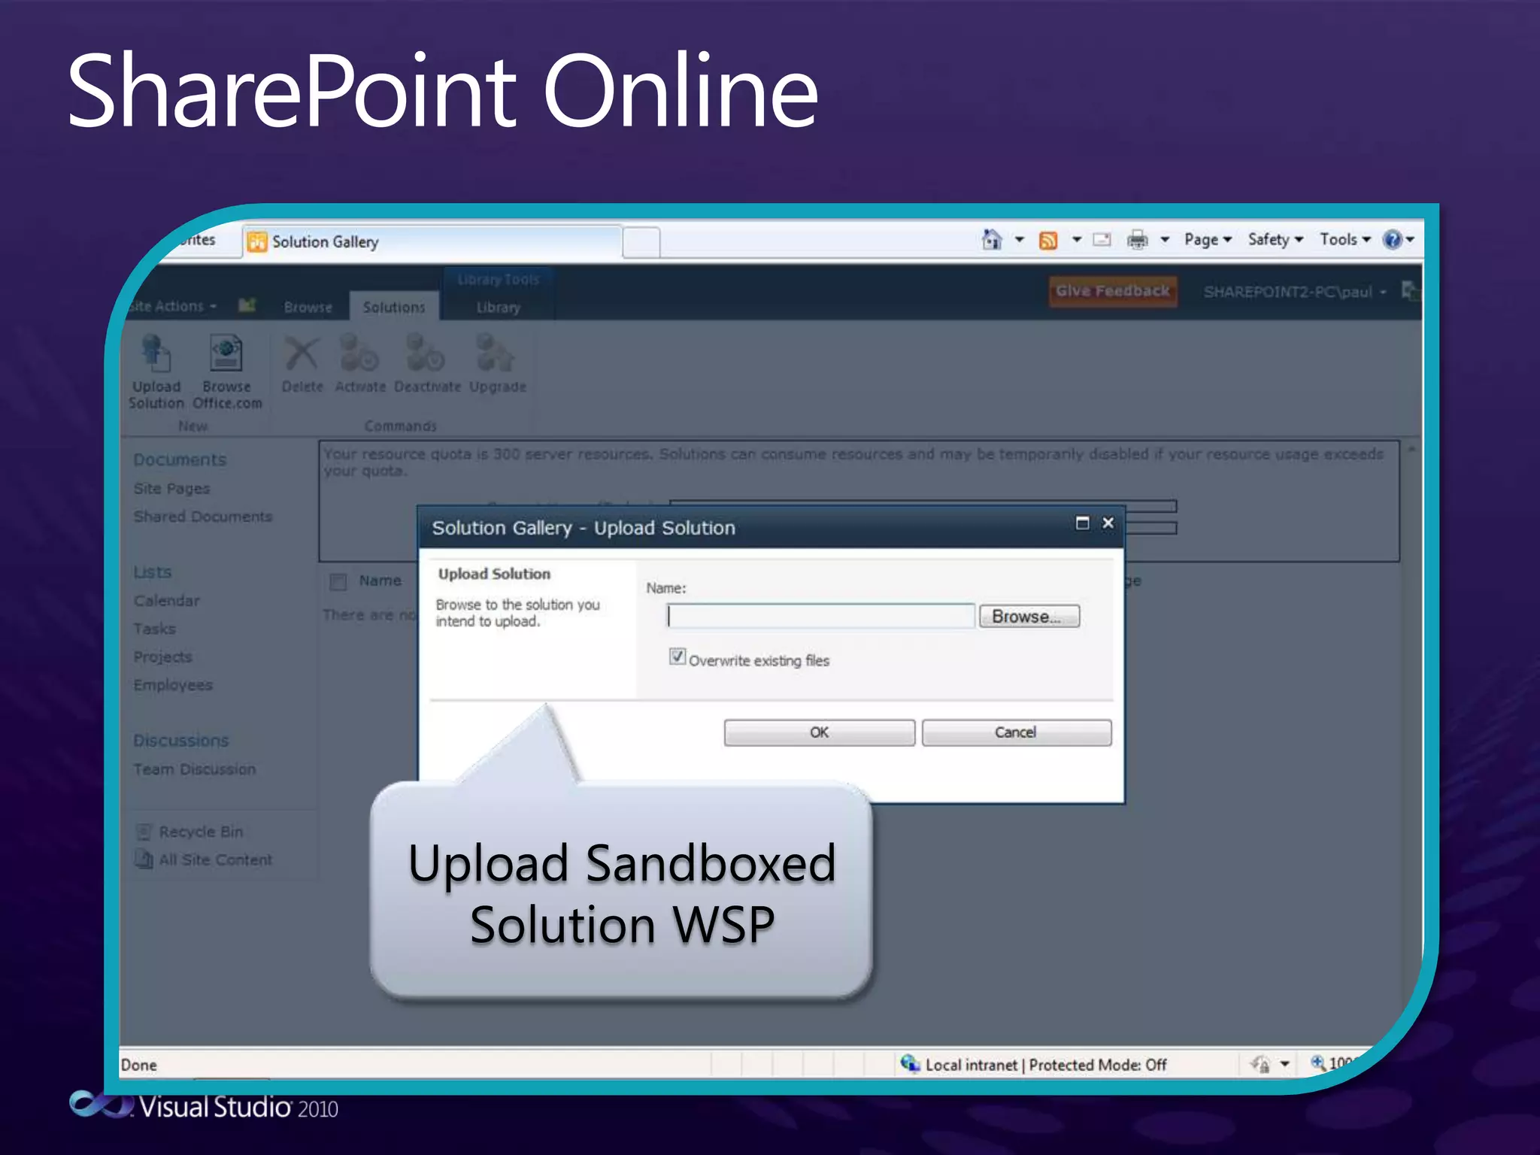Click the zoom magnifier icon in the status bar
Screen dimensions: 1540x1155
click(1318, 1063)
